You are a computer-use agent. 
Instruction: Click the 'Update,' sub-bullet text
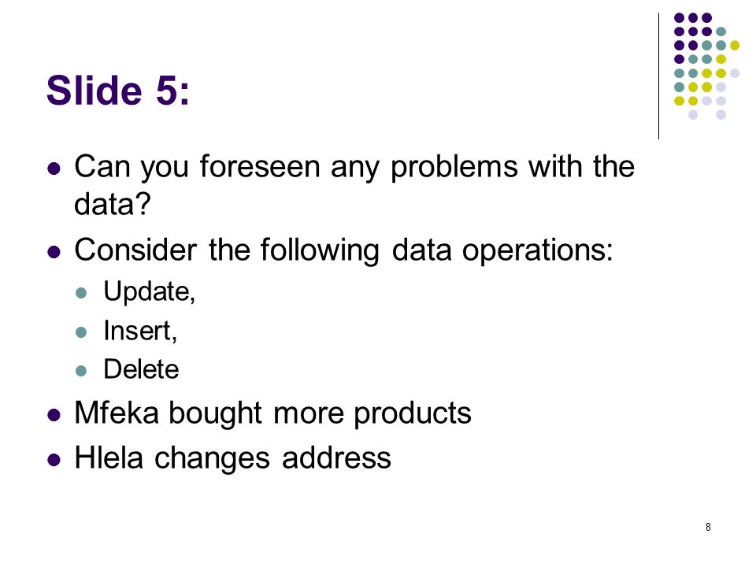pos(150,292)
